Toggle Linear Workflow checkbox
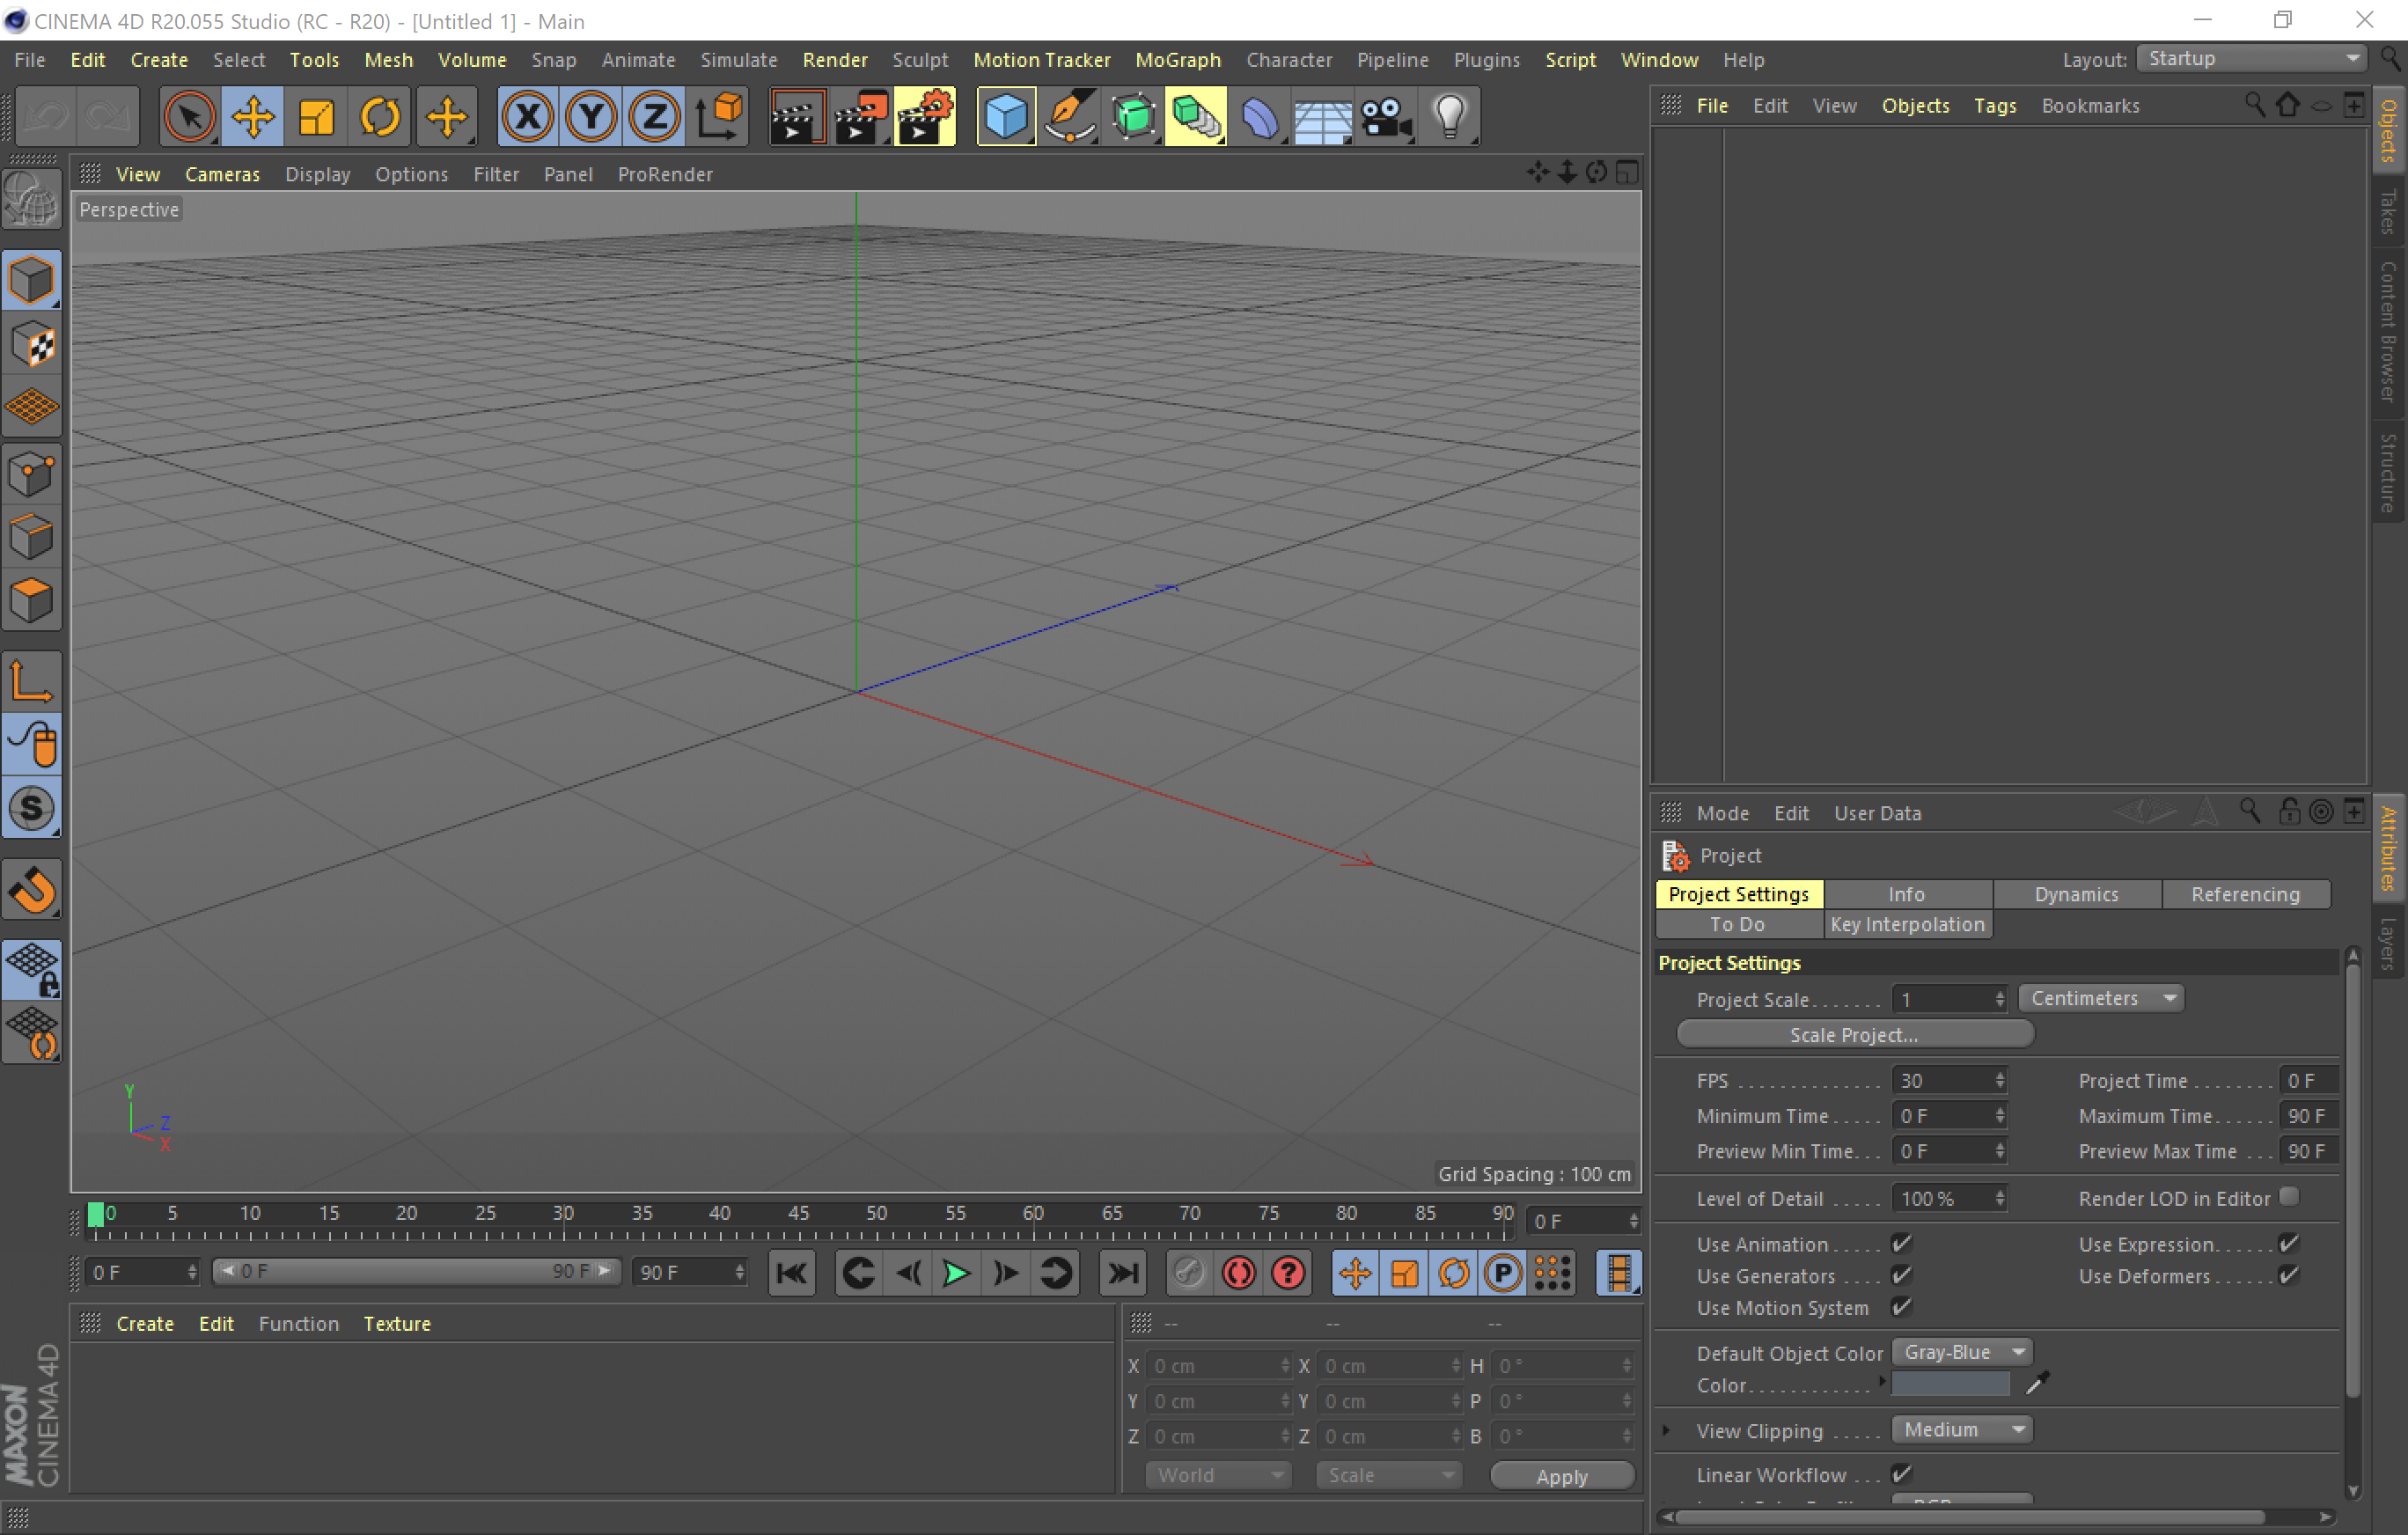The image size is (2408, 1535). click(x=1902, y=1474)
